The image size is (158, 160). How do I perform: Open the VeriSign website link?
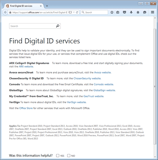(76, 102)
